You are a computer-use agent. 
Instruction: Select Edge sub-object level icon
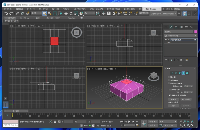[x=176, y=73]
